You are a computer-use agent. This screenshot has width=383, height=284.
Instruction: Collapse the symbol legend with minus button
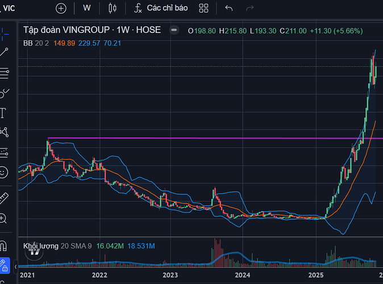[174, 30]
